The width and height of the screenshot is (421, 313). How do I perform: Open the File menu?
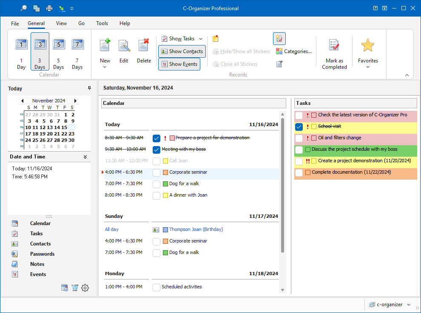[x=15, y=23]
